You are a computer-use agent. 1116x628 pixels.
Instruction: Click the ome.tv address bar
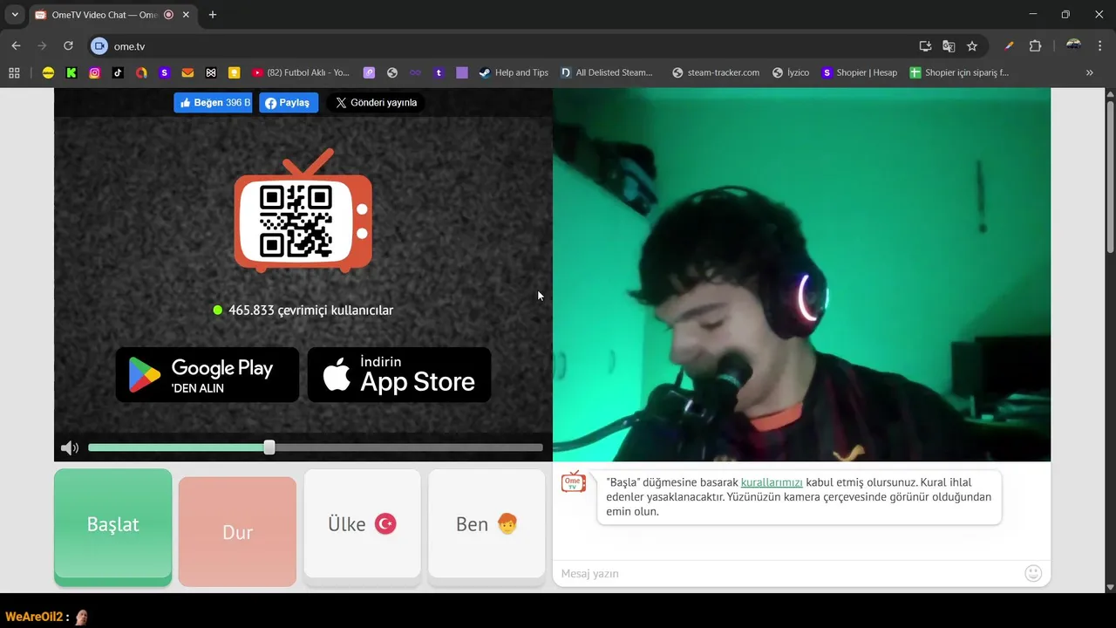(506, 46)
